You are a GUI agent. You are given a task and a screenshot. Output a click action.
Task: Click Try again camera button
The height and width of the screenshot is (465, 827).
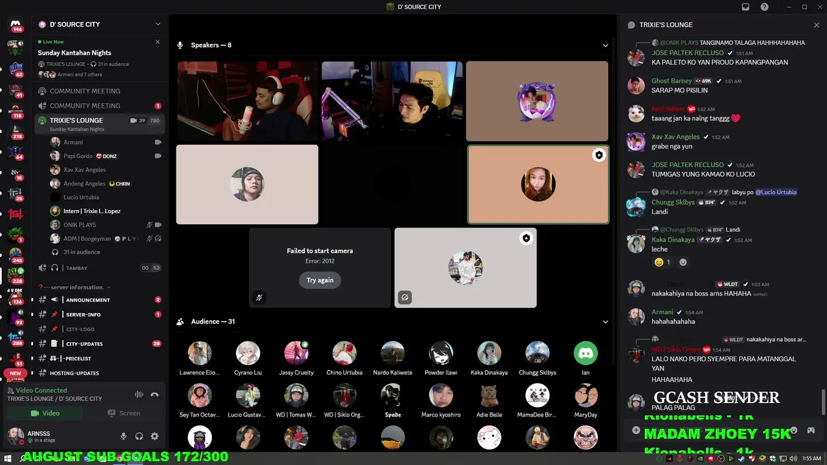pos(320,280)
